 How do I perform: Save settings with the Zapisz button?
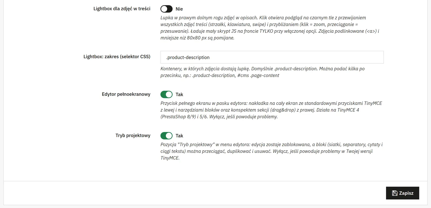402,193
